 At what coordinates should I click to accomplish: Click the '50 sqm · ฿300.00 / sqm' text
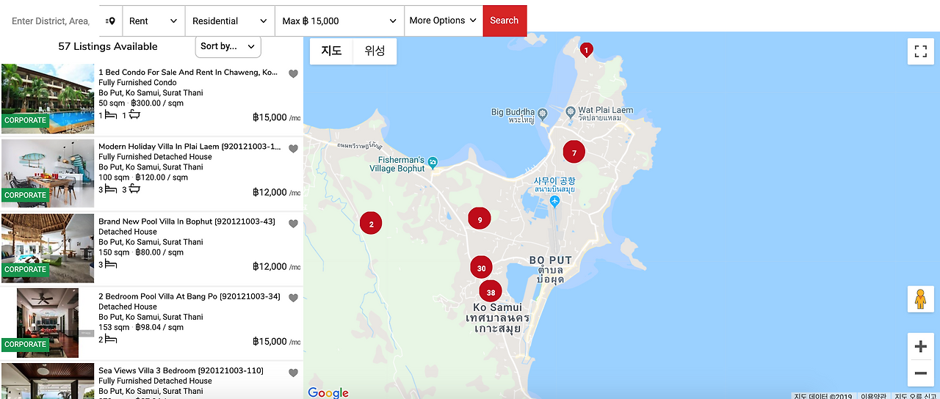tap(141, 103)
